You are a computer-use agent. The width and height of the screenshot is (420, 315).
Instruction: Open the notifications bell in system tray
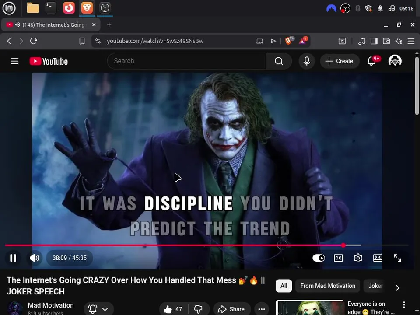pyautogui.click(x=380, y=8)
